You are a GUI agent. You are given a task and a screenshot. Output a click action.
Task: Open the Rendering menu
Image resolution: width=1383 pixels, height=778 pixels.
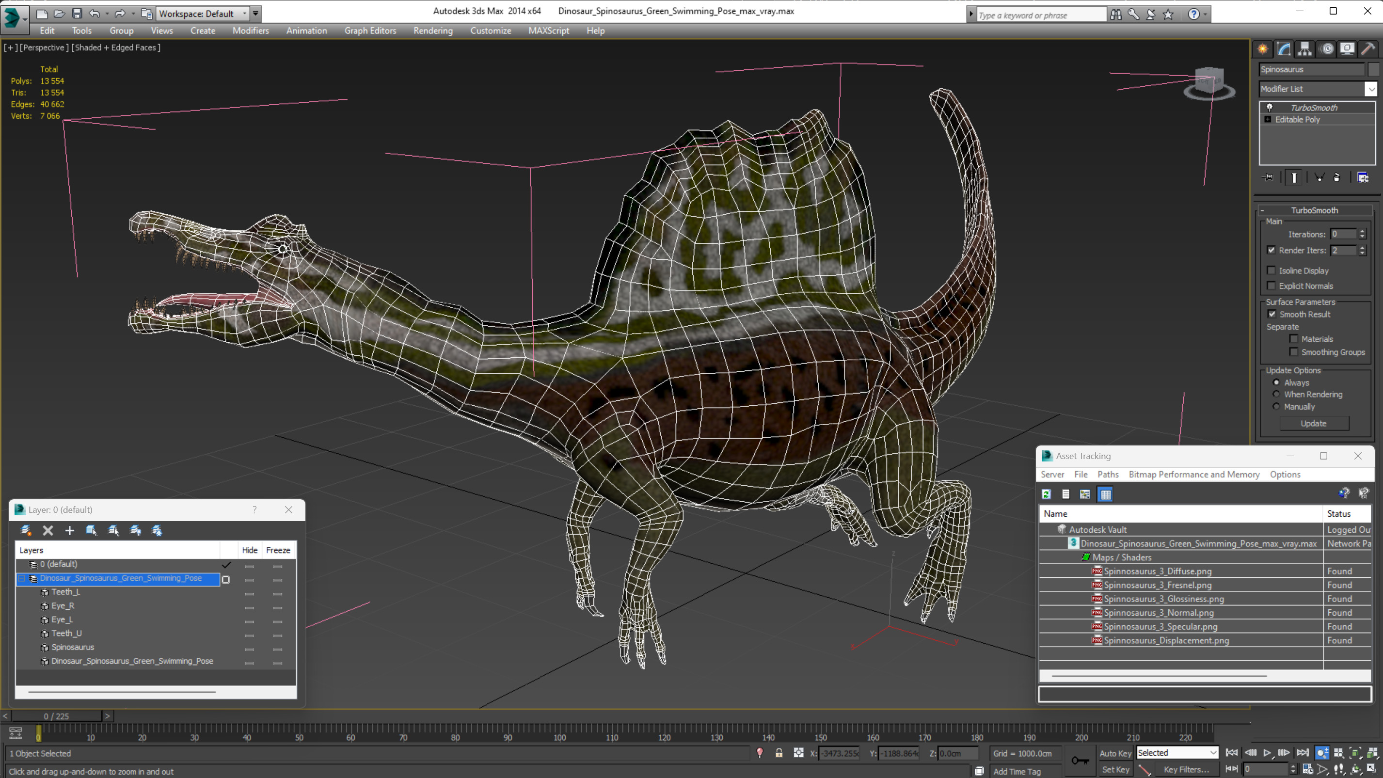pyautogui.click(x=433, y=31)
